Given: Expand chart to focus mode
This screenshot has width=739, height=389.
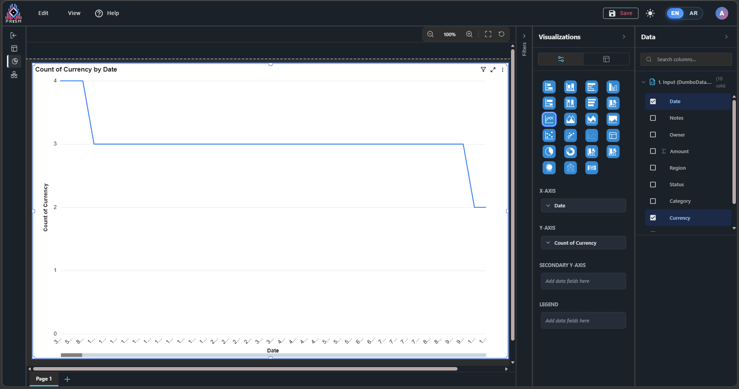Looking at the screenshot, I should [493, 70].
